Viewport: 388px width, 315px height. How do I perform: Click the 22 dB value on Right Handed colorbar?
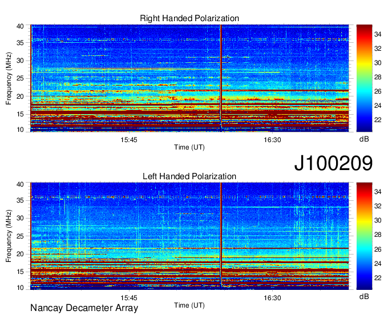pyautogui.click(x=378, y=120)
